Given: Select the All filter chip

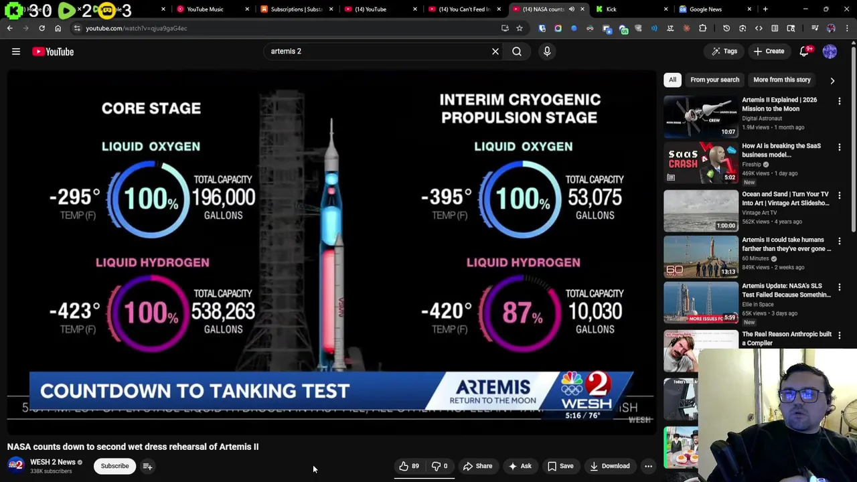Looking at the screenshot, I should click(672, 80).
